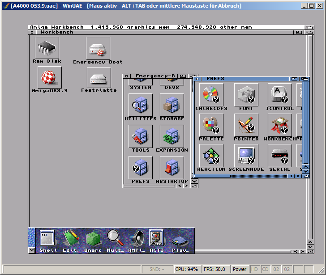Click the PREFS window horizontal scrollbar

coord(241,176)
